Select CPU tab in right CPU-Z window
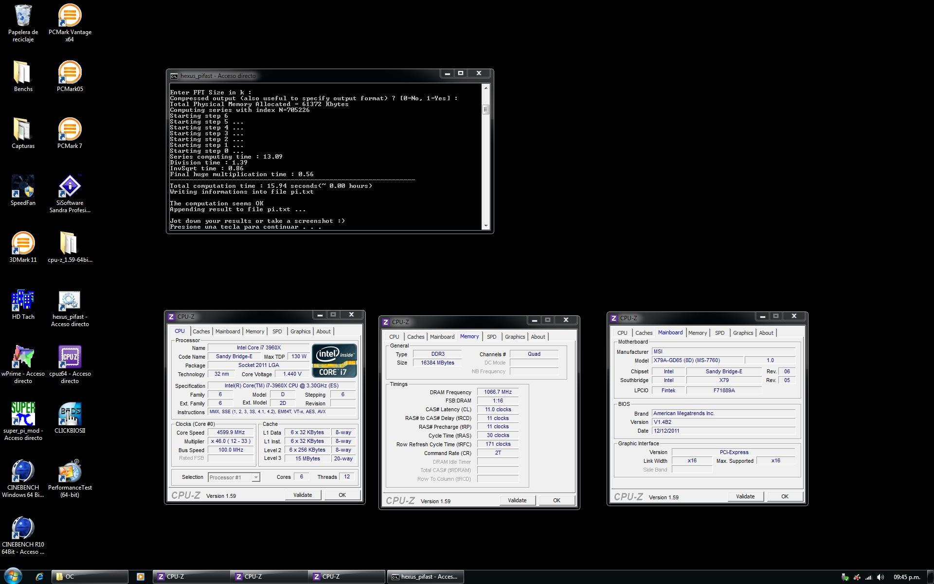Screen dimensions: 934x584 (x=622, y=333)
